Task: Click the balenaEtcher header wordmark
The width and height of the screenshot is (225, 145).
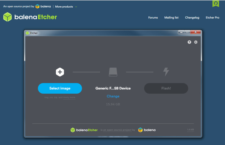Action: (36, 17)
